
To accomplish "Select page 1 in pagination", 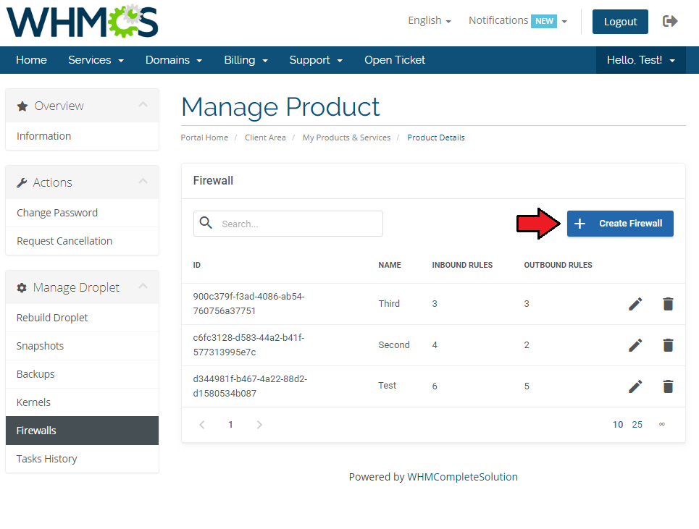I will point(230,425).
